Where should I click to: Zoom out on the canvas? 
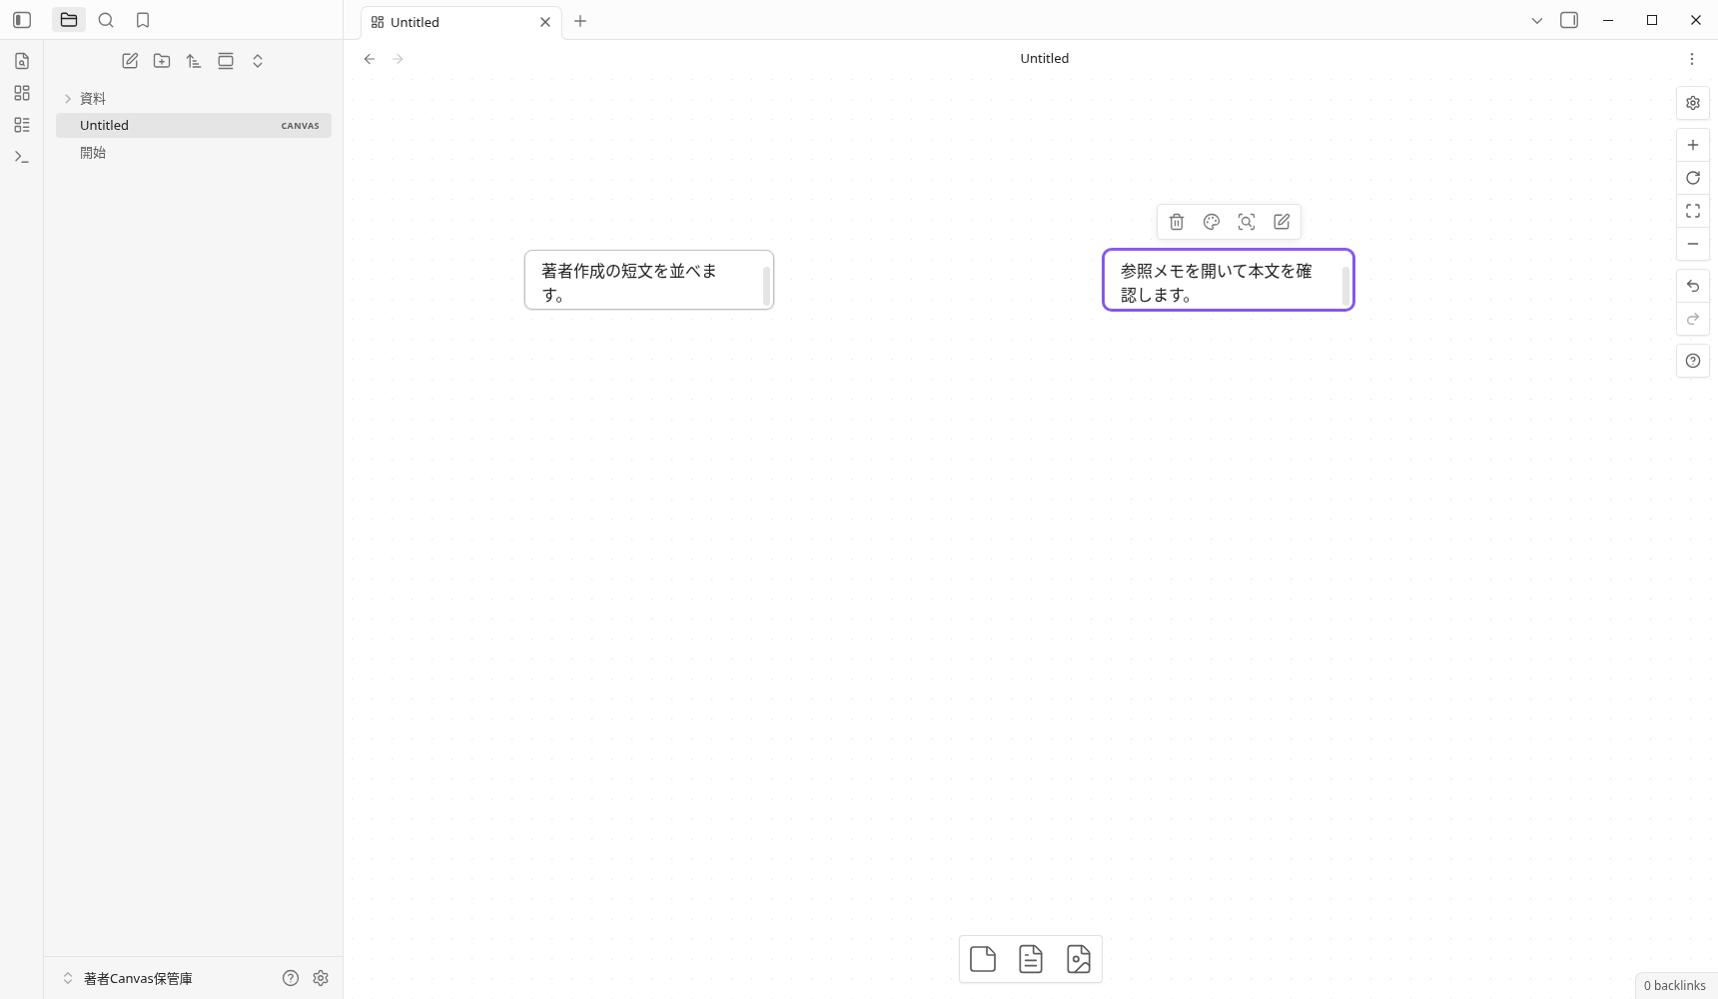tap(1693, 244)
